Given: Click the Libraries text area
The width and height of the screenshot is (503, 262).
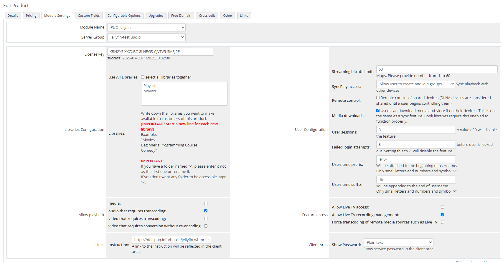Looking at the screenshot, I should (x=184, y=94).
